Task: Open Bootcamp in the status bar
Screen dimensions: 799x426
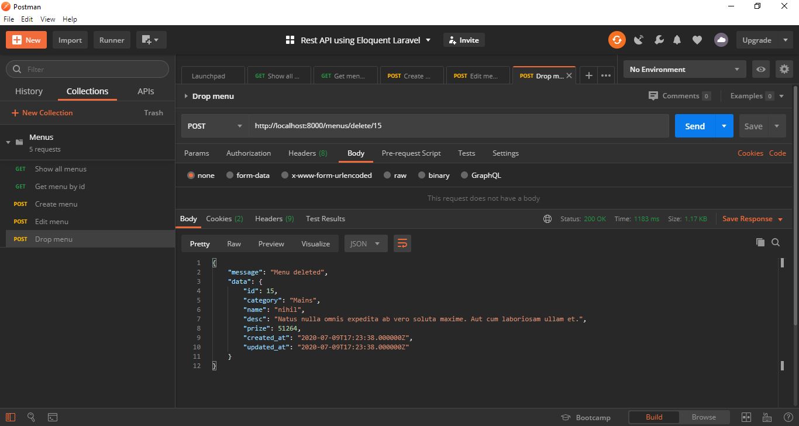Action: pyautogui.click(x=586, y=417)
